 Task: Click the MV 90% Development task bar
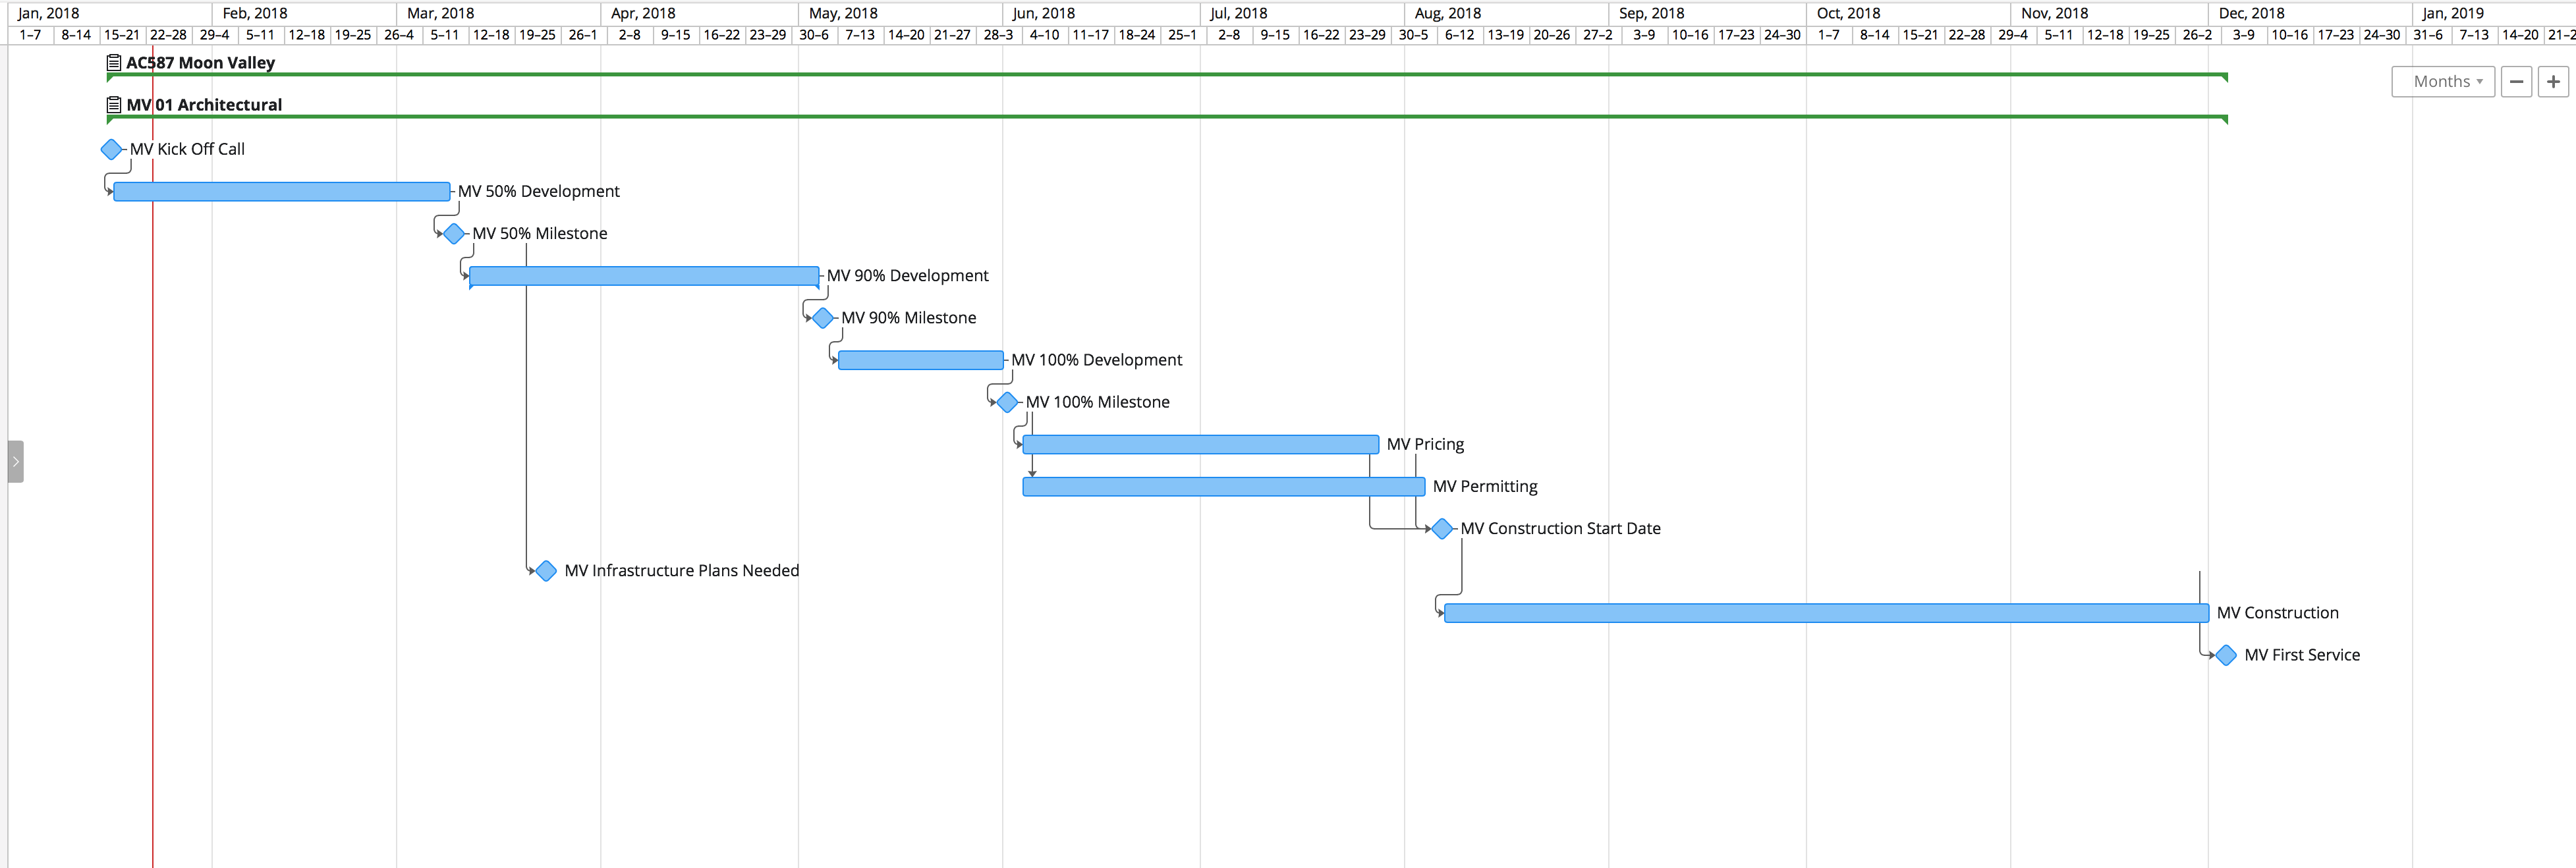click(x=644, y=275)
